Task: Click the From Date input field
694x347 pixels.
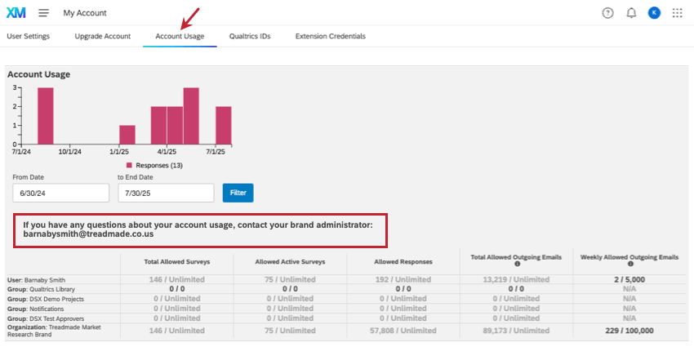Action: click(x=61, y=193)
